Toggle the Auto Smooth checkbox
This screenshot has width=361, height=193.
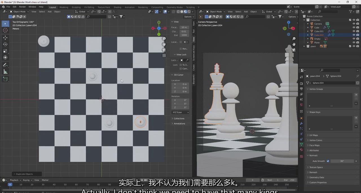click(328, 161)
